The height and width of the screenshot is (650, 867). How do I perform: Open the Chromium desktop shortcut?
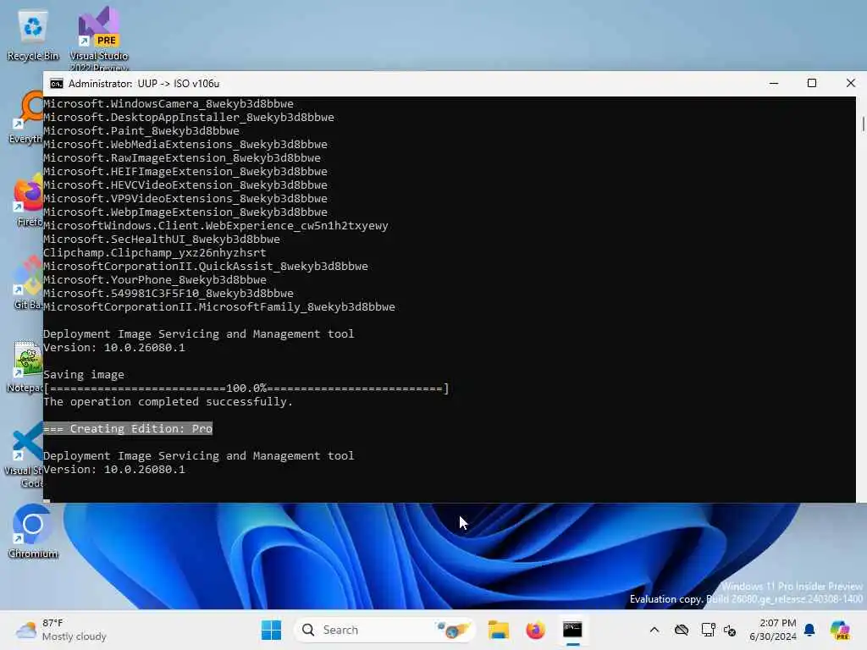[33, 532]
